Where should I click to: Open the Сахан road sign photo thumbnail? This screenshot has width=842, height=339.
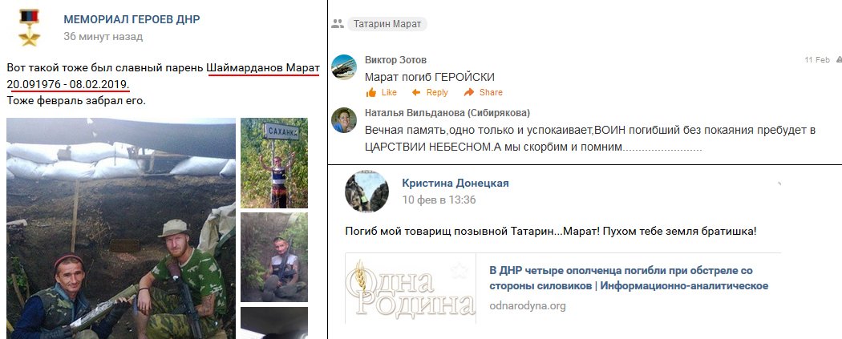pos(274,163)
